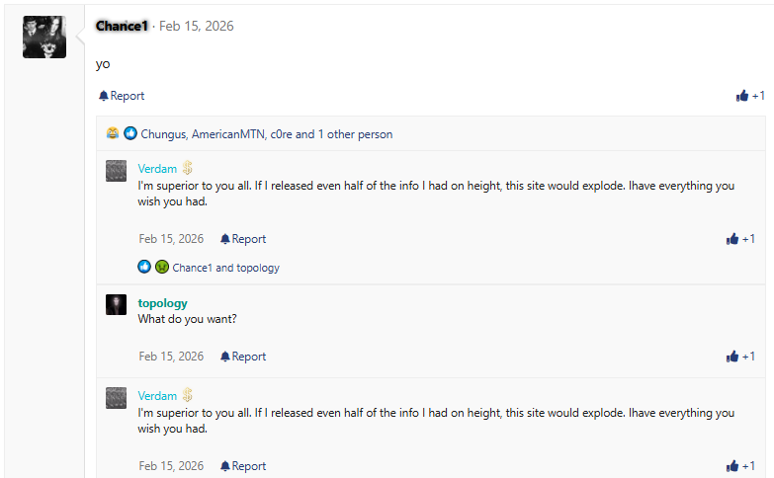Click the topology username link

pyautogui.click(x=162, y=303)
